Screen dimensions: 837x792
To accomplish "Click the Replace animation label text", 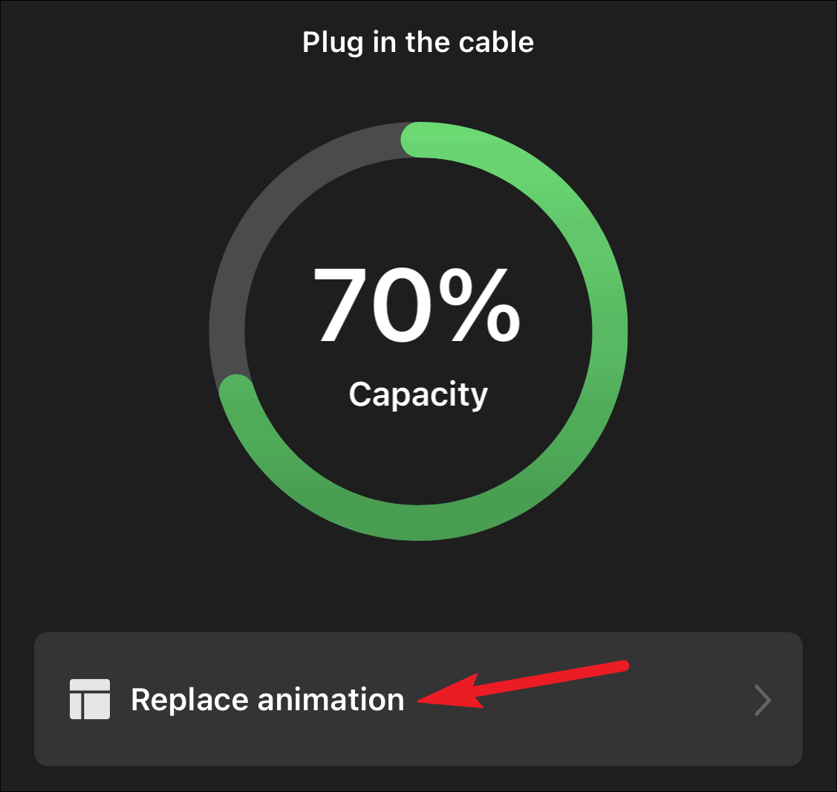I will 267,699.
